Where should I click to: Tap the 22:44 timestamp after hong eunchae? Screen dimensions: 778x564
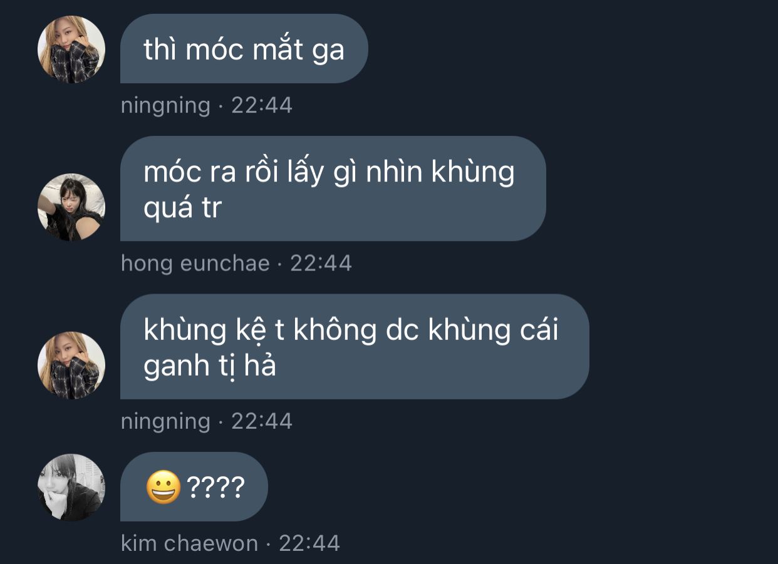[x=321, y=263]
